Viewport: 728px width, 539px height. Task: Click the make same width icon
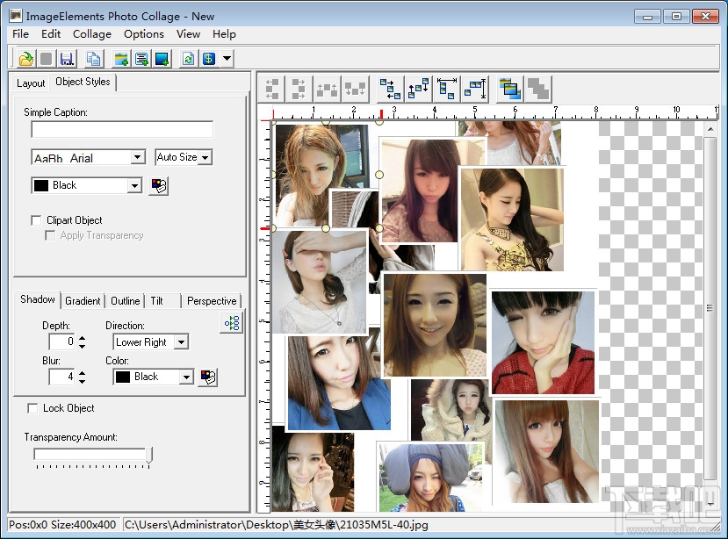(447, 89)
